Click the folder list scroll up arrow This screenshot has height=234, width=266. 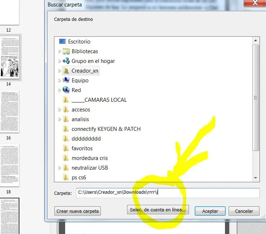tap(256, 41)
